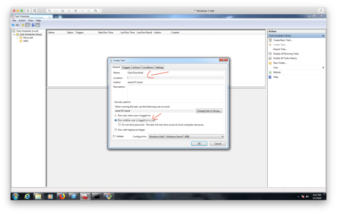Click the Back arrow in Task Scheduler toolbar
The image size is (337, 214).
pos(13,25)
